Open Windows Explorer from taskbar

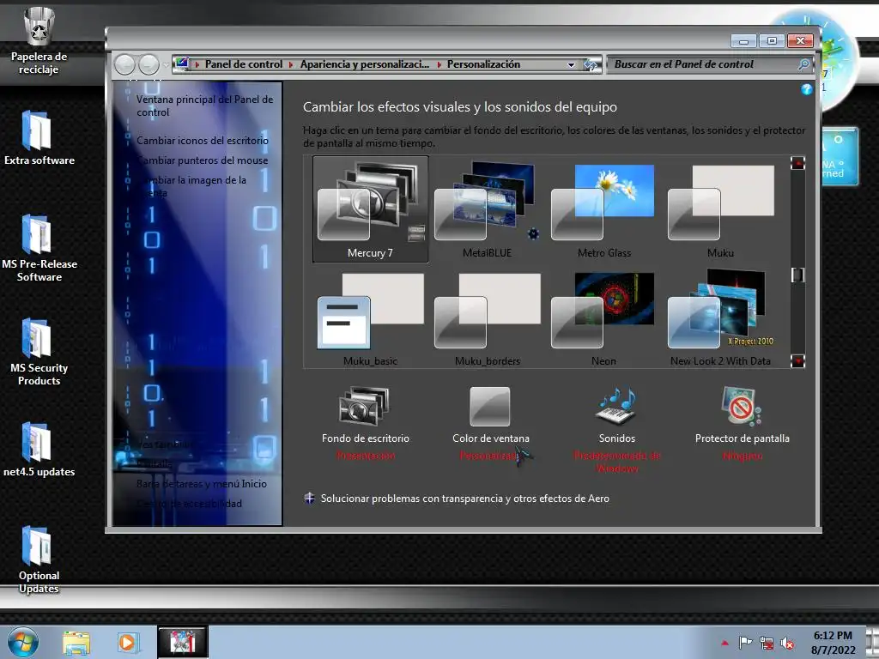click(76, 643)
